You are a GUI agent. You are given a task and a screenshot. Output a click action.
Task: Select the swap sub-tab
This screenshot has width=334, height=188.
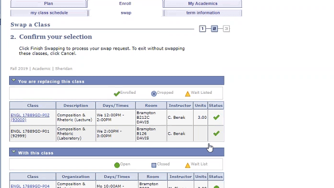pos(126,13)
